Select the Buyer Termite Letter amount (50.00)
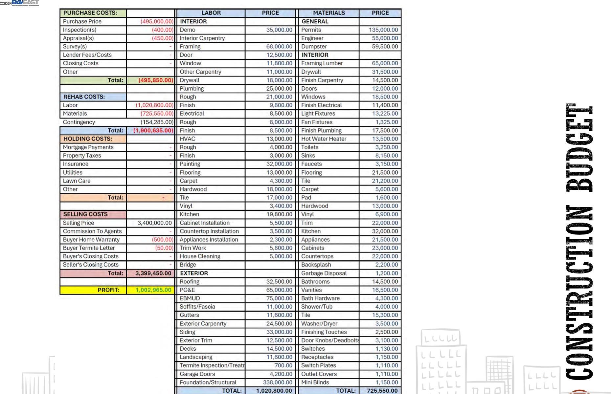 coord(164,248)
